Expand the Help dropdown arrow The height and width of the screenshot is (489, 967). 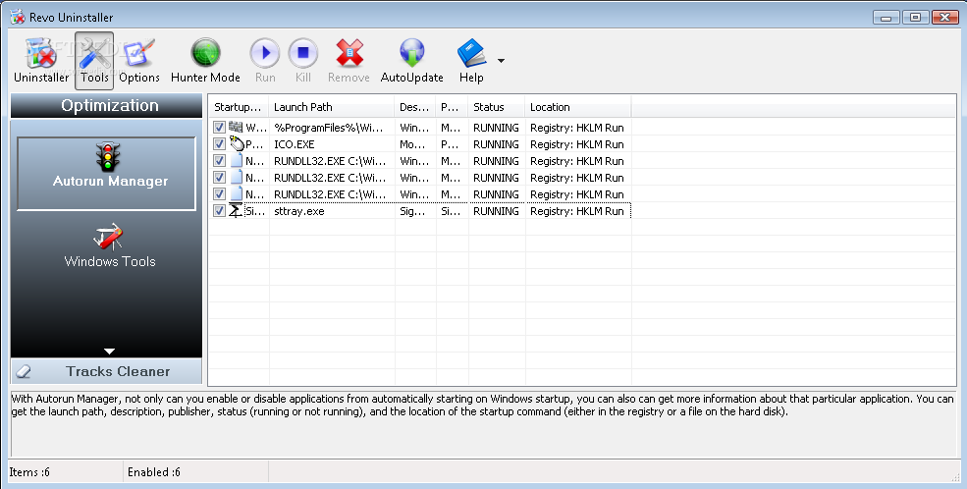[501, 61]
